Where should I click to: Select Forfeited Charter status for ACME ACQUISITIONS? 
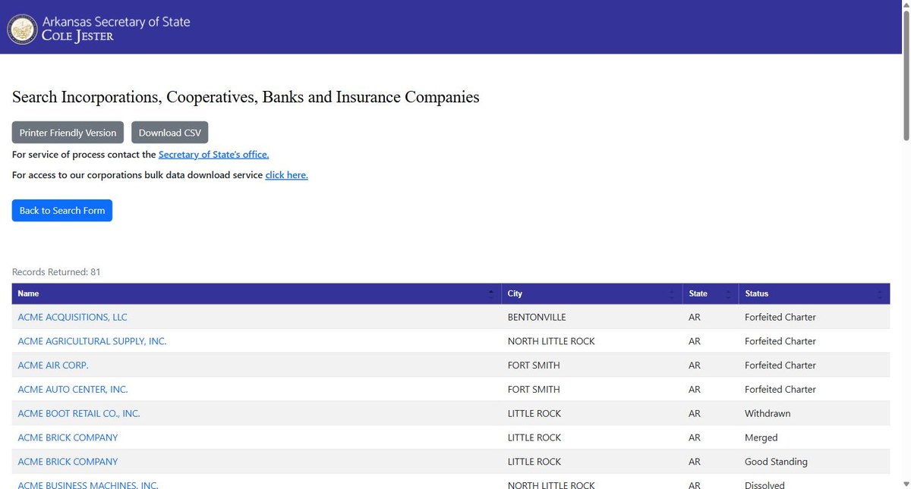815,317
